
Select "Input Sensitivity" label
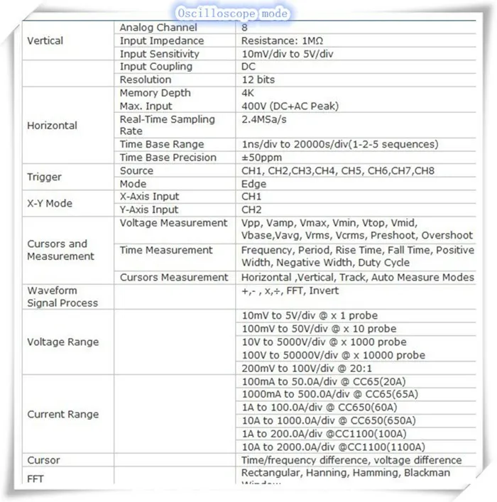click(x=159, y=54)
